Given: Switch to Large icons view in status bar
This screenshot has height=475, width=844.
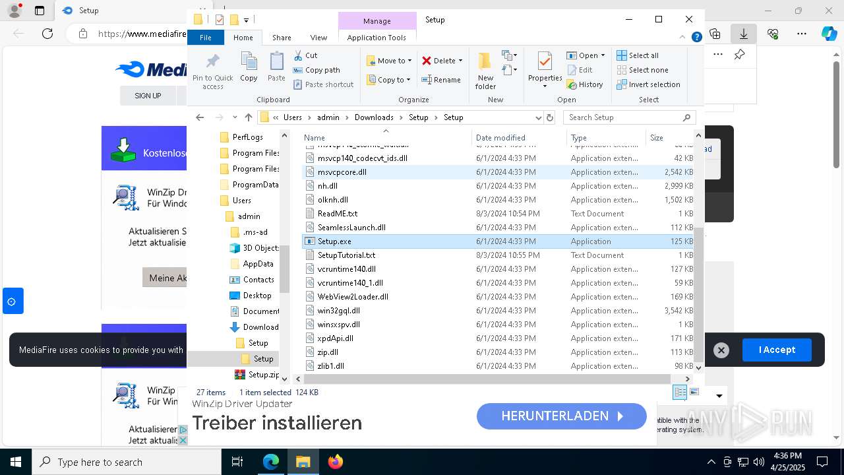Looking at the screenshot, I should pyautogui.click(x=694, y=393).
